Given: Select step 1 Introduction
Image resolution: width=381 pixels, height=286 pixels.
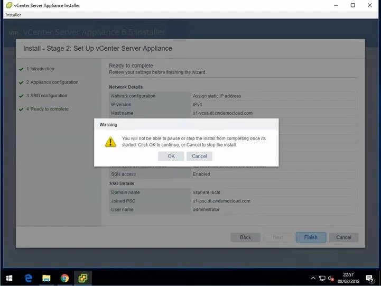Looking at the screenshot, I should point(40,69).
